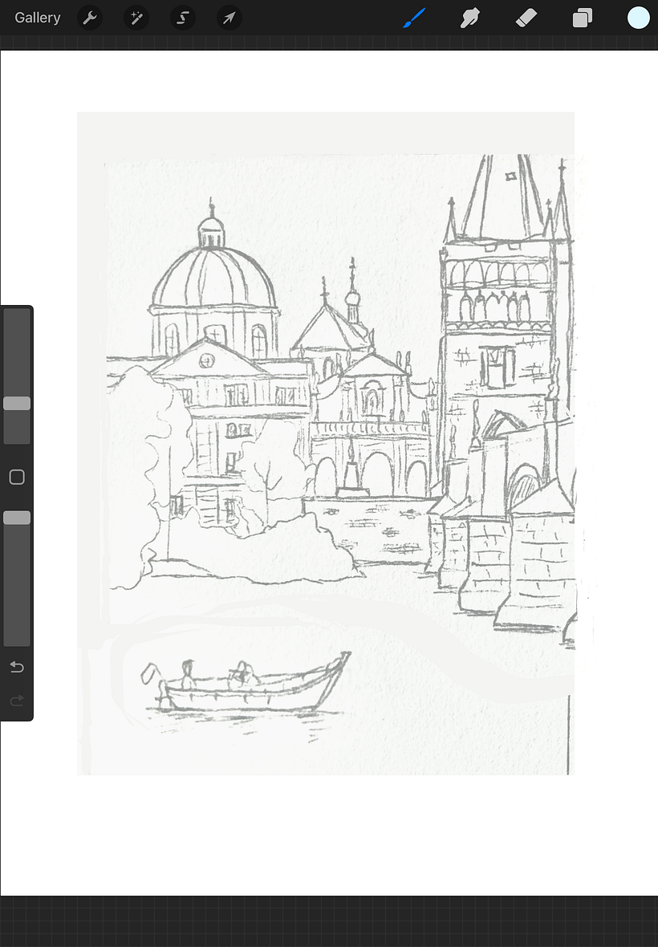Open the Actions wrench menu
Viewport: 658px width, 947px height.
pyautogui.click(x=90, y=18)
